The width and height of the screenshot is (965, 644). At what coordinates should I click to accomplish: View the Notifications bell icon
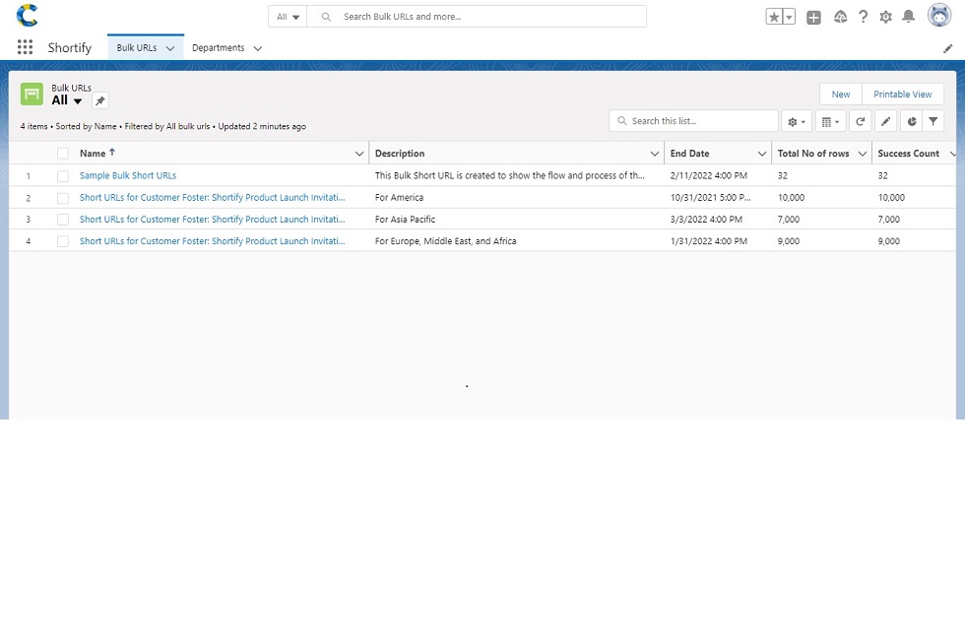point(908,17)
